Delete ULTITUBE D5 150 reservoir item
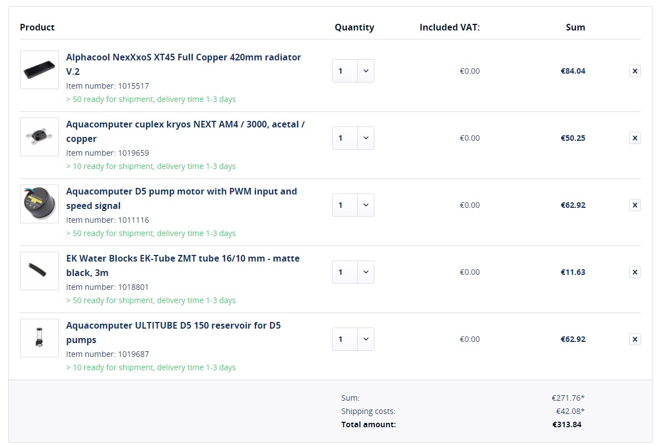 pyautogui.click(x=635, y=339)
